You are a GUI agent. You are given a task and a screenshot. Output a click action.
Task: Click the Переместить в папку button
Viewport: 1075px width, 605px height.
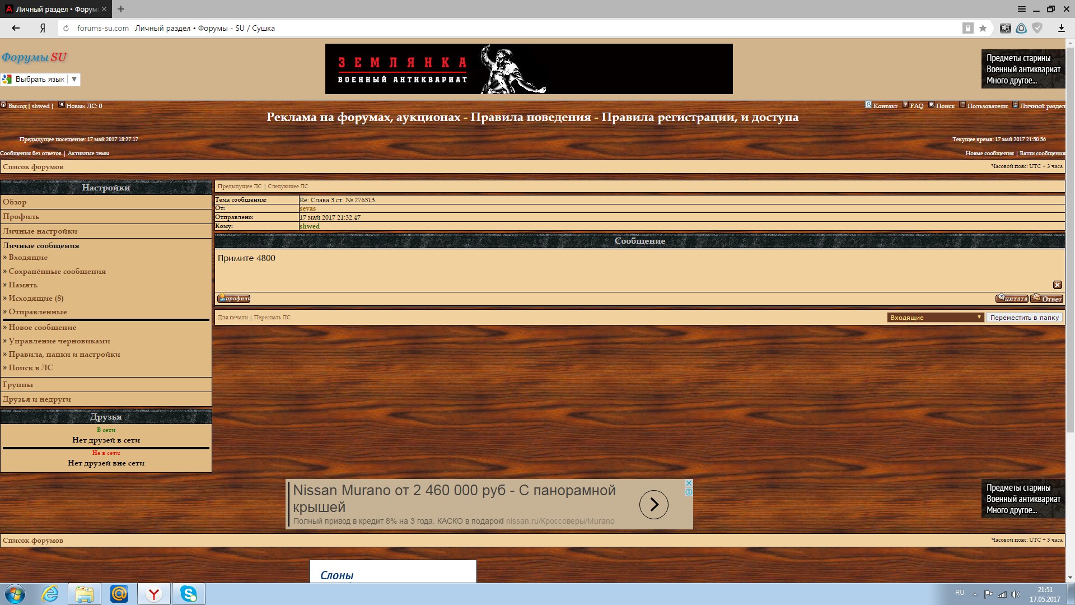1024,318
